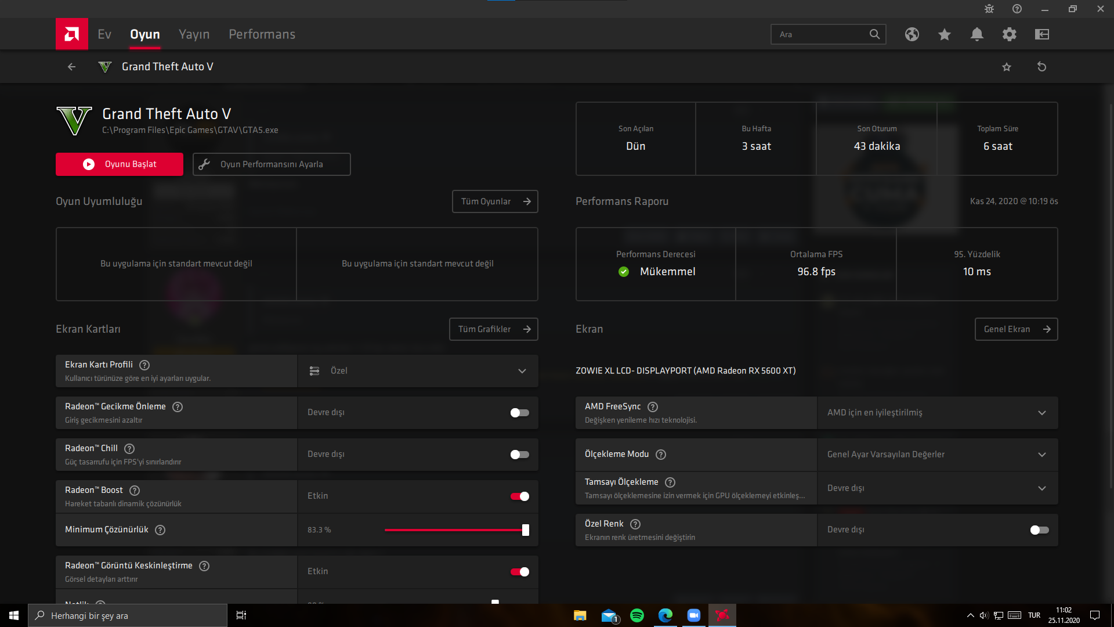
Task: Enable Radeon Gecikme Önleme toggle
Action: point(520,413)
